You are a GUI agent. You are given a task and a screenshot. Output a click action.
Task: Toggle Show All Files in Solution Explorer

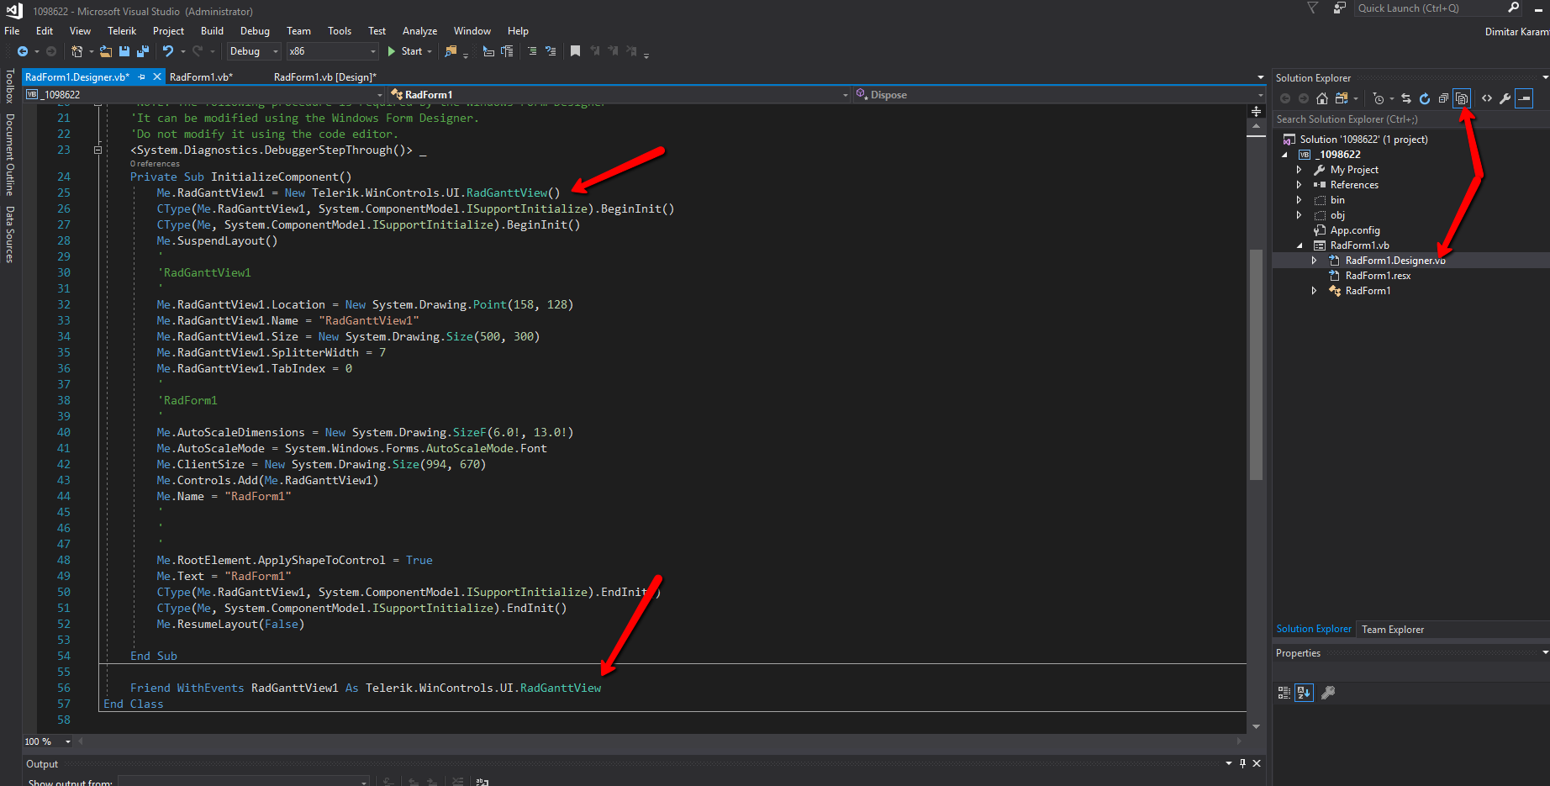[1462, 98]
